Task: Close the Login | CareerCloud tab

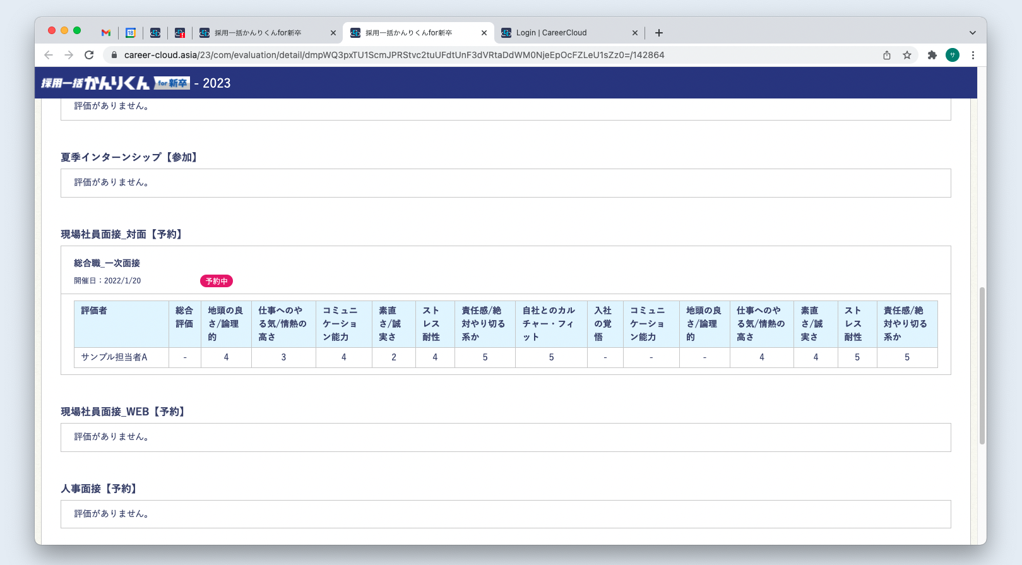Action: click(x=634, y=33)
